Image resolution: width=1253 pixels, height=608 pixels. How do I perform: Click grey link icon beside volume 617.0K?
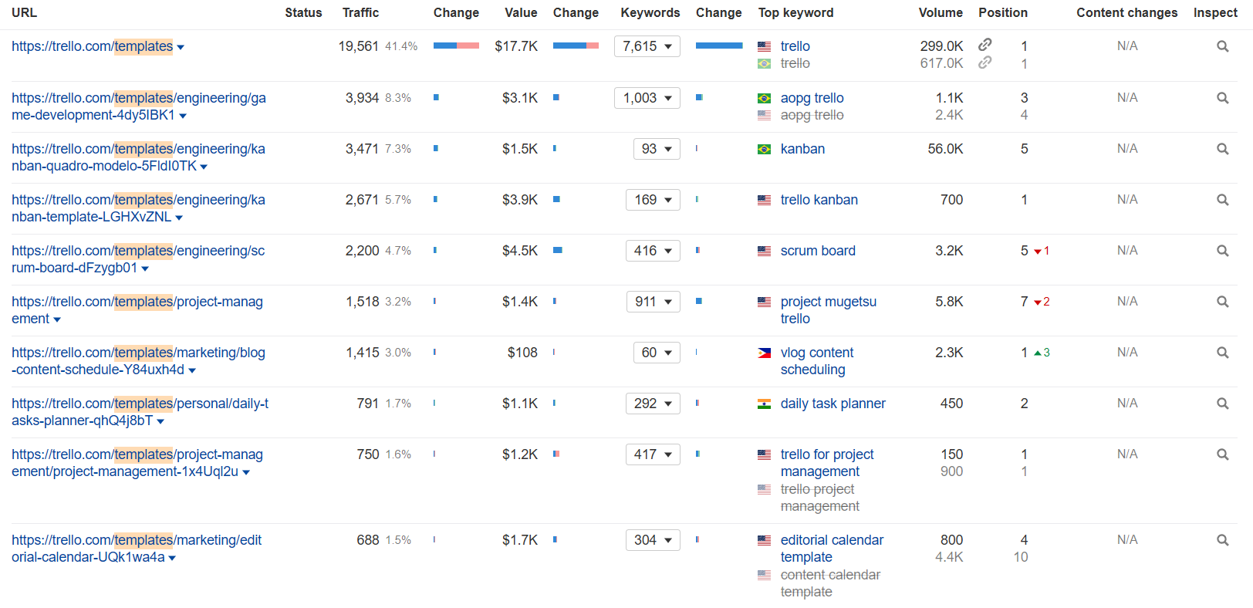pos(985,62)
